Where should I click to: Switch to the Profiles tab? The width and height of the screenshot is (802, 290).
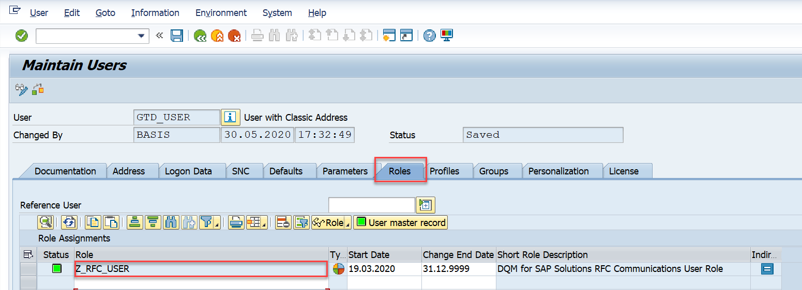(444, 171)
